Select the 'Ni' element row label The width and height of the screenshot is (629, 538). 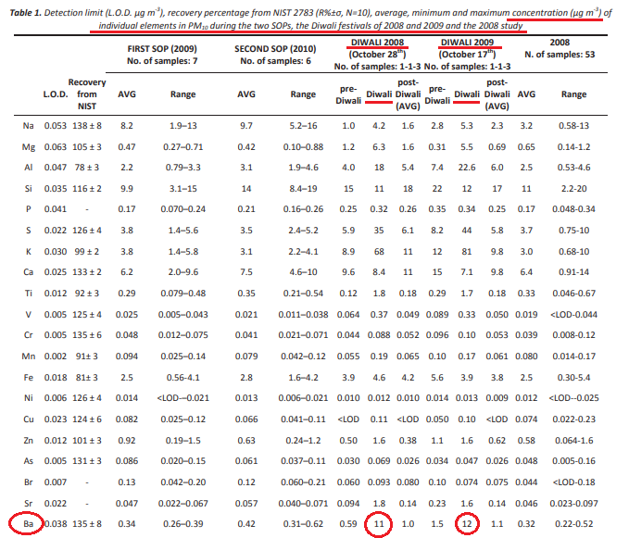pyautogui.click(x=28, y=398)
